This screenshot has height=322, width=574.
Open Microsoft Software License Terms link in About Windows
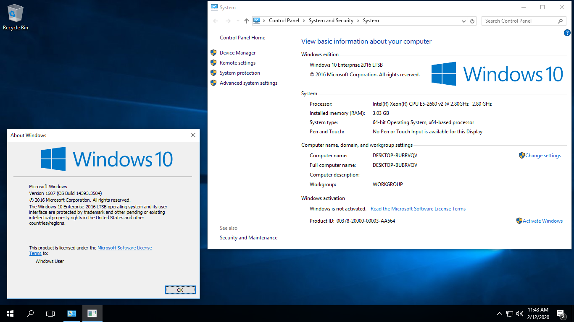pos(124,248)
